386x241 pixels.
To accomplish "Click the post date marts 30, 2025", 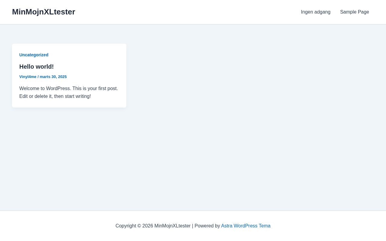I will click(x=53, y=77).
